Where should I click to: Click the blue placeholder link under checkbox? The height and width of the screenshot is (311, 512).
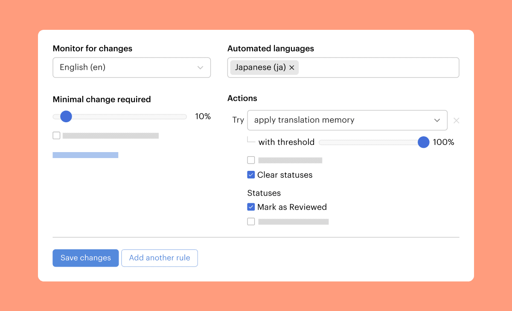pos(85,155)
